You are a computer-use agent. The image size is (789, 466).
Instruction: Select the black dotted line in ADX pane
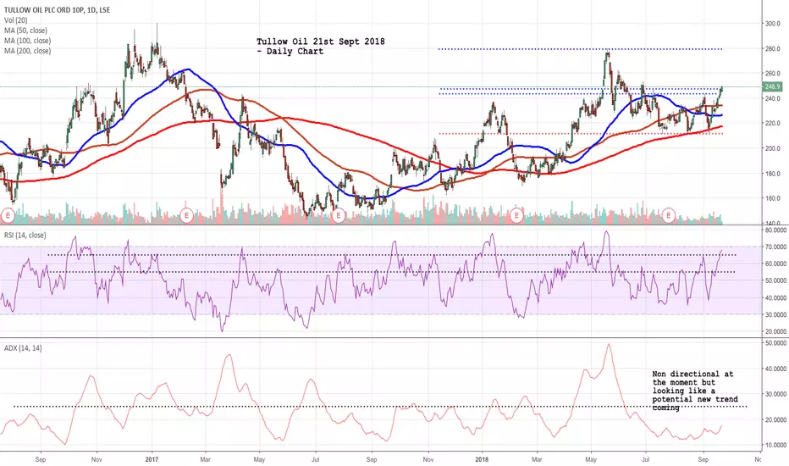click(x=380, y=406)
